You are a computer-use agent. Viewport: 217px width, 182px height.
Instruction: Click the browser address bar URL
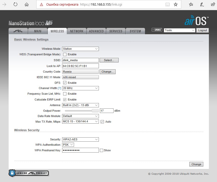pos(101,4)
